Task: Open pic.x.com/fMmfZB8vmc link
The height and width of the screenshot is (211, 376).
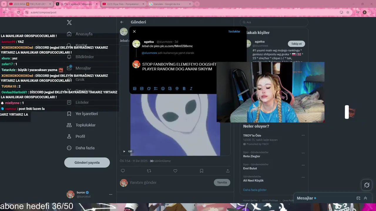Action: (176, 46)
